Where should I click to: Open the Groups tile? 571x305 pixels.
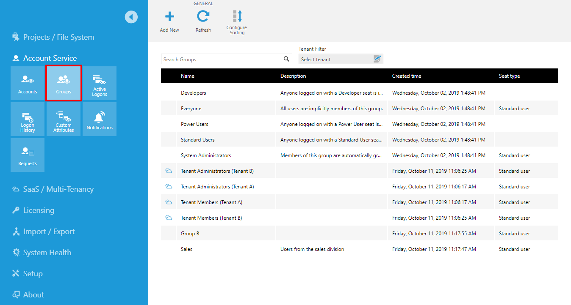(64, 83)
